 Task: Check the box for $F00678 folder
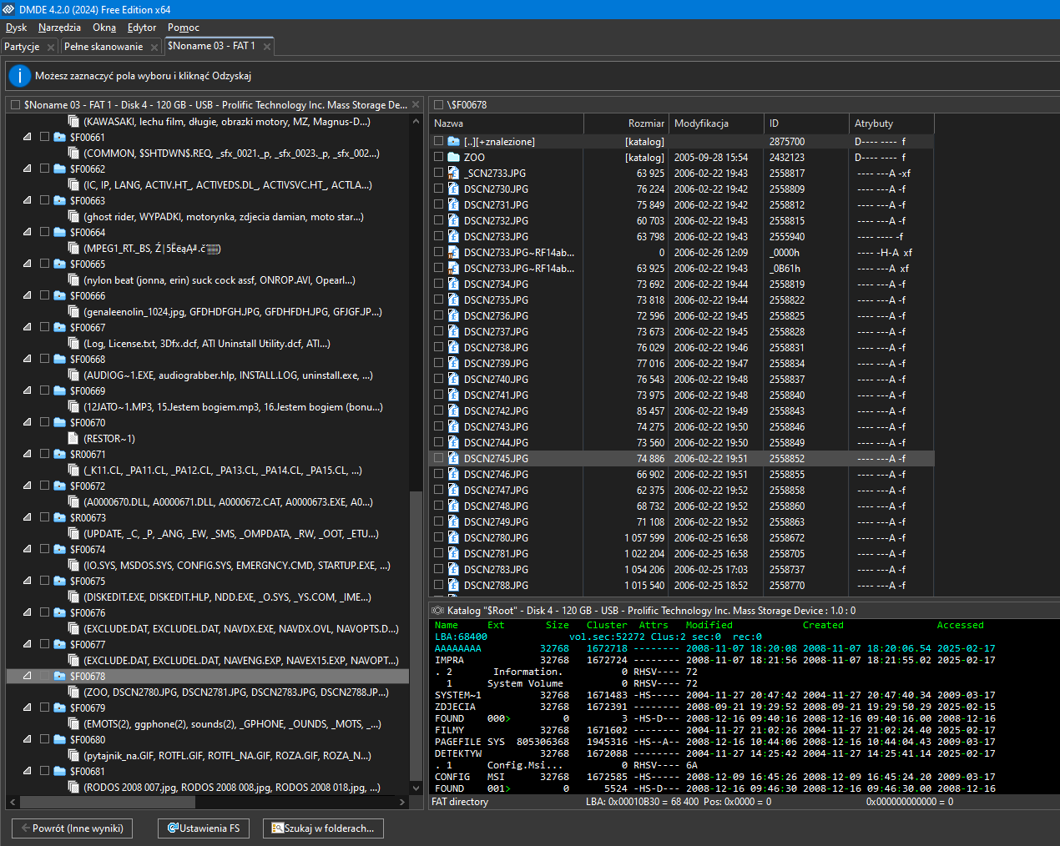tap(45, 676)
